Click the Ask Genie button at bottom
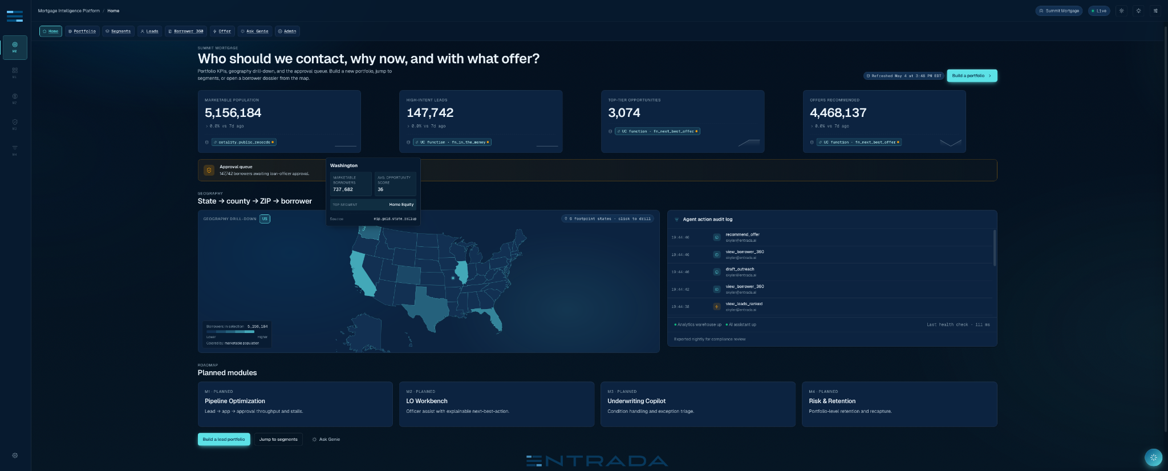Image resolution: width=1168 pixels, height=471 pixels. coord(326,440)
